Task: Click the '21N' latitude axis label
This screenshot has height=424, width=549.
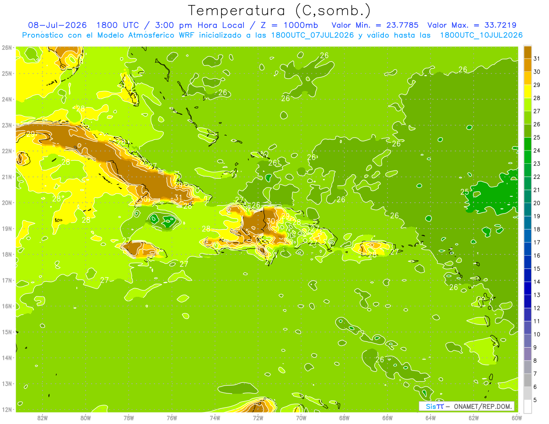Action: [6, 177]
